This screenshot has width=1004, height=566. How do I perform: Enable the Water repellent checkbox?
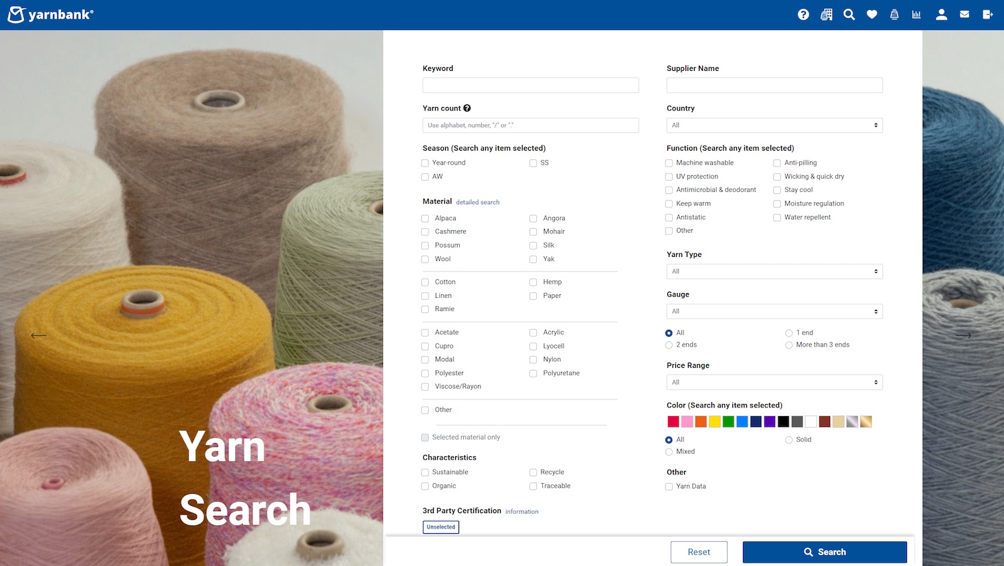[x=777, y=217]
